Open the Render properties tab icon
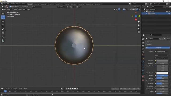Screen dimensions: 171x96 click(x=143, y=43)
